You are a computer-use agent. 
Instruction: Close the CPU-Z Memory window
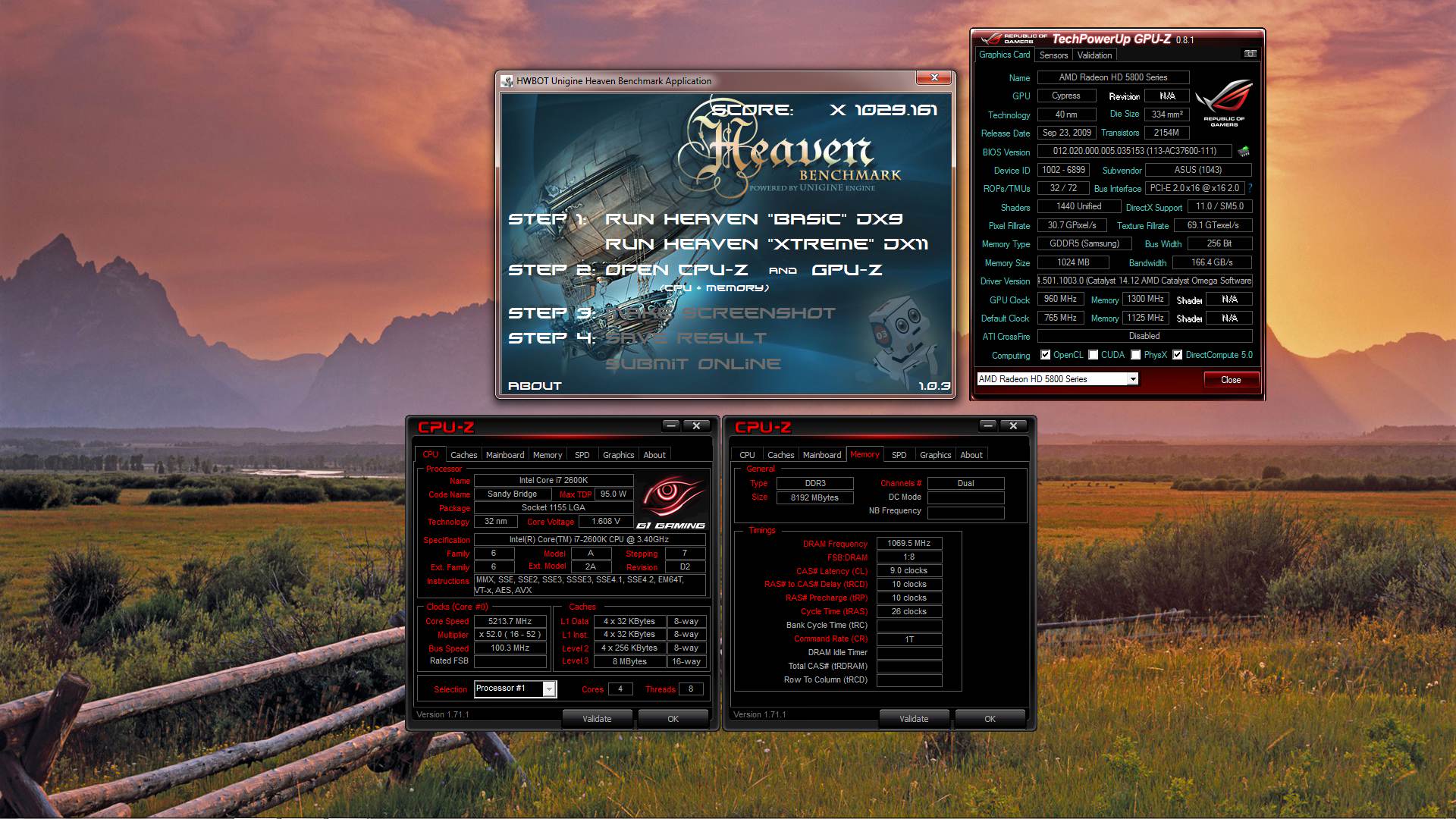[x=1013, y=425]
